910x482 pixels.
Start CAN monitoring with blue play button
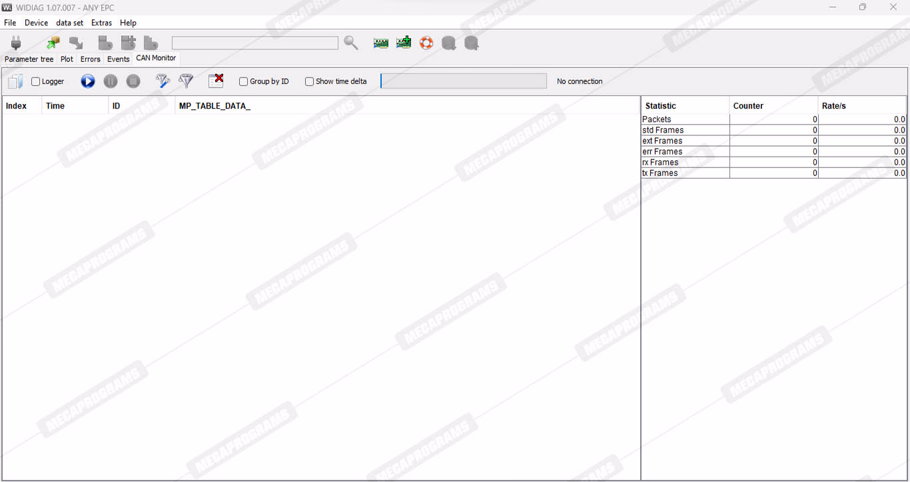point(88,81)
